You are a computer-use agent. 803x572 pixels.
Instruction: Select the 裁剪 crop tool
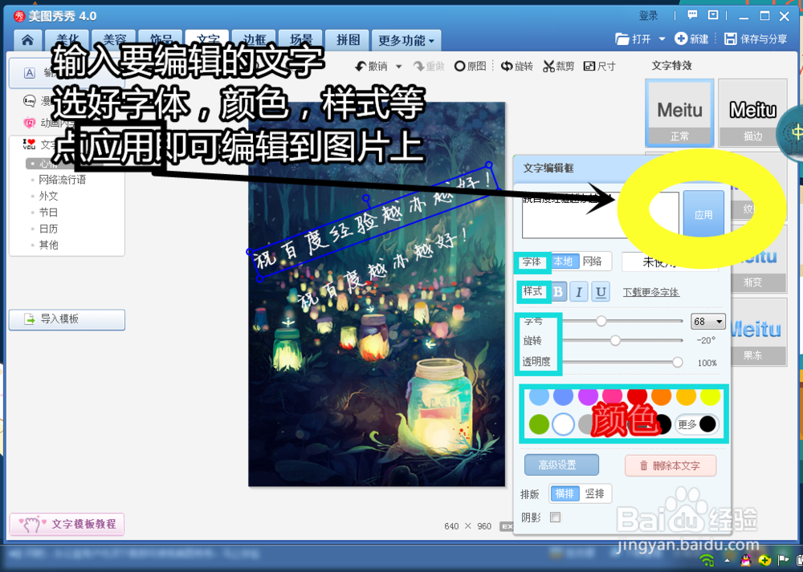click(559, 66)
